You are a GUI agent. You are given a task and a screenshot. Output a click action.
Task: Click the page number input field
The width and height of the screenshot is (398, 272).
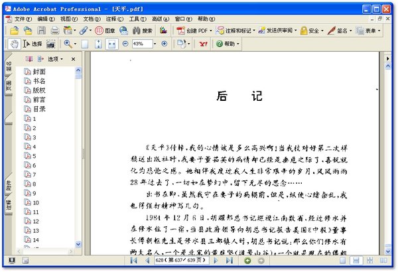(x=182, y=260)
